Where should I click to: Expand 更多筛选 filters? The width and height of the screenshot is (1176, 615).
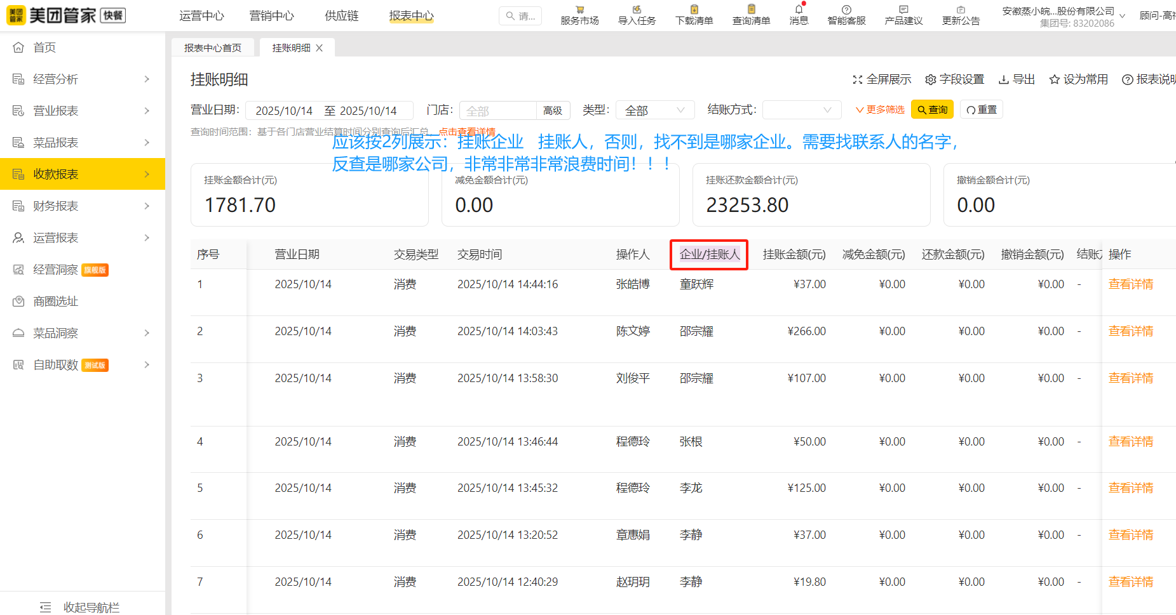[880, 110]
